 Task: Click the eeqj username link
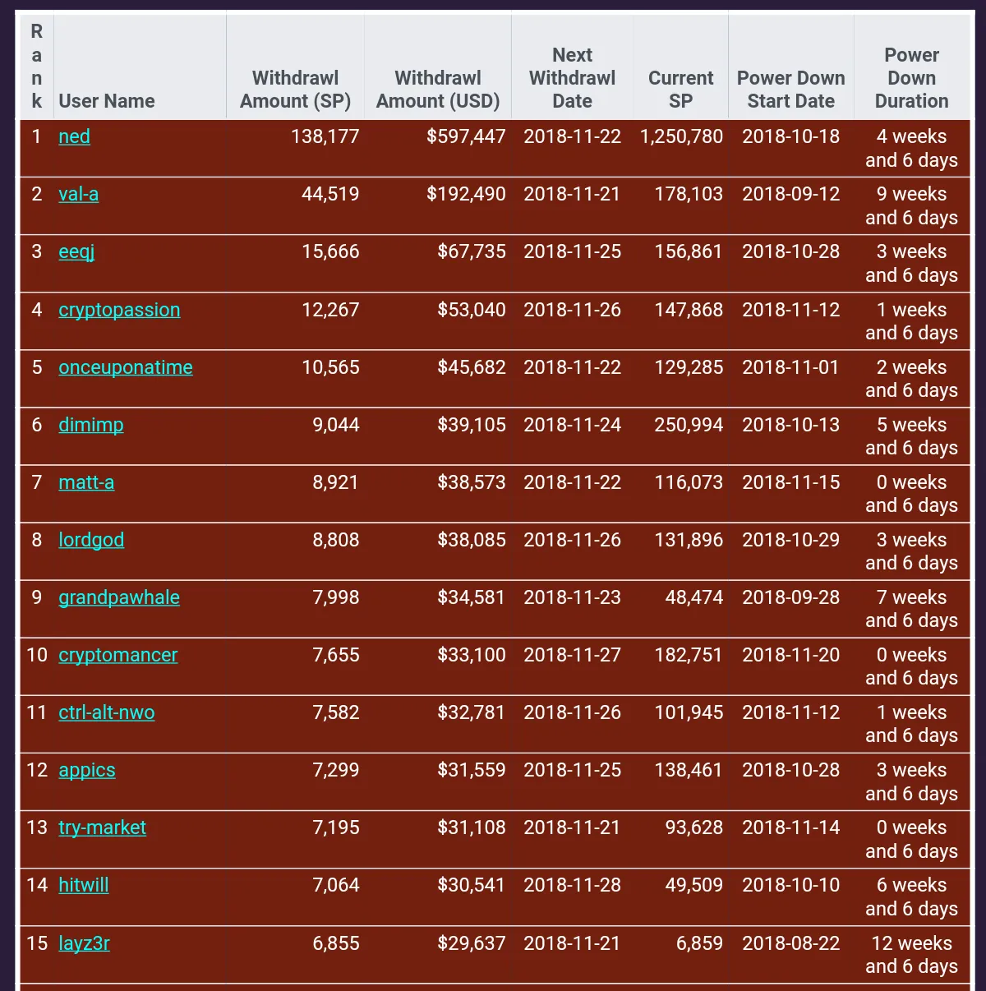[x=76, y=252]
